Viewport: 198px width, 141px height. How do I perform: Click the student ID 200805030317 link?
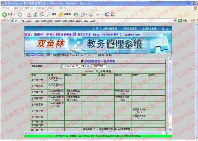coord(37,55)
